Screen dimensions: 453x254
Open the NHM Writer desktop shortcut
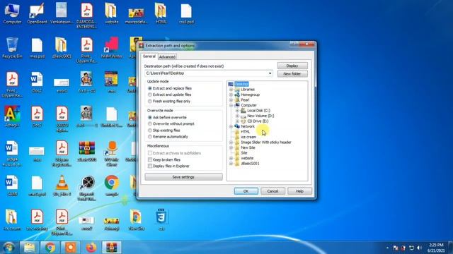[x=112, y=48]
